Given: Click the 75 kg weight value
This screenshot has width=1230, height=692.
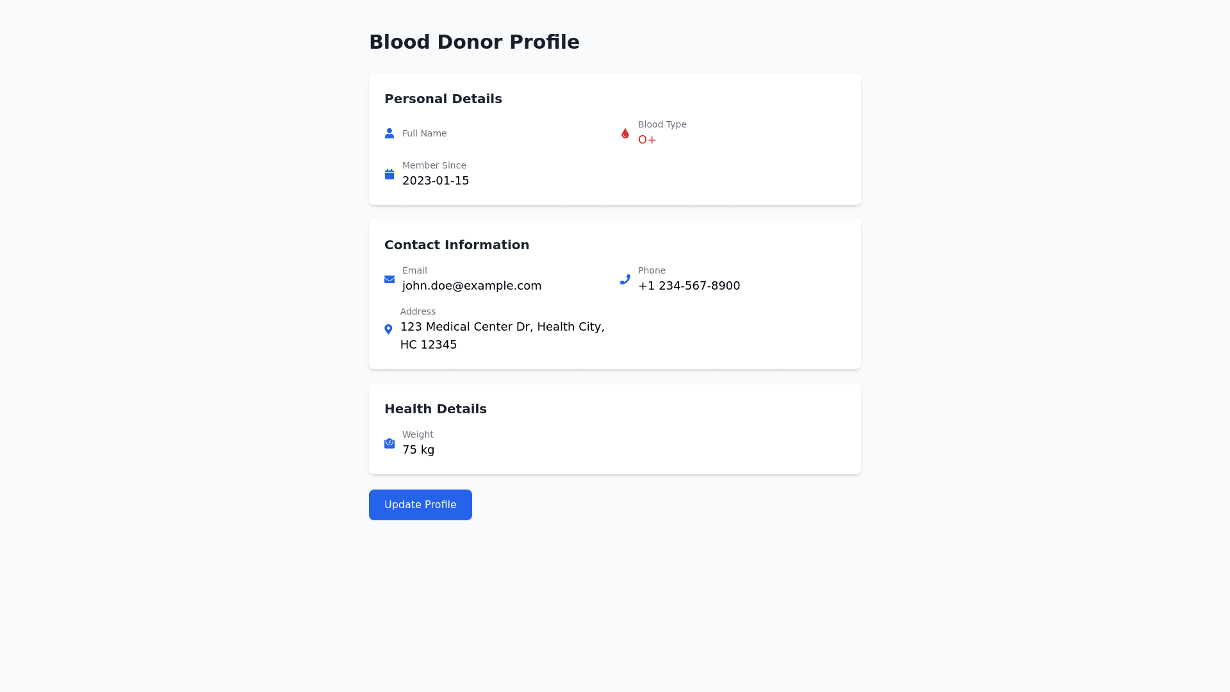Looking at the screenshot, I should point(418,450).
